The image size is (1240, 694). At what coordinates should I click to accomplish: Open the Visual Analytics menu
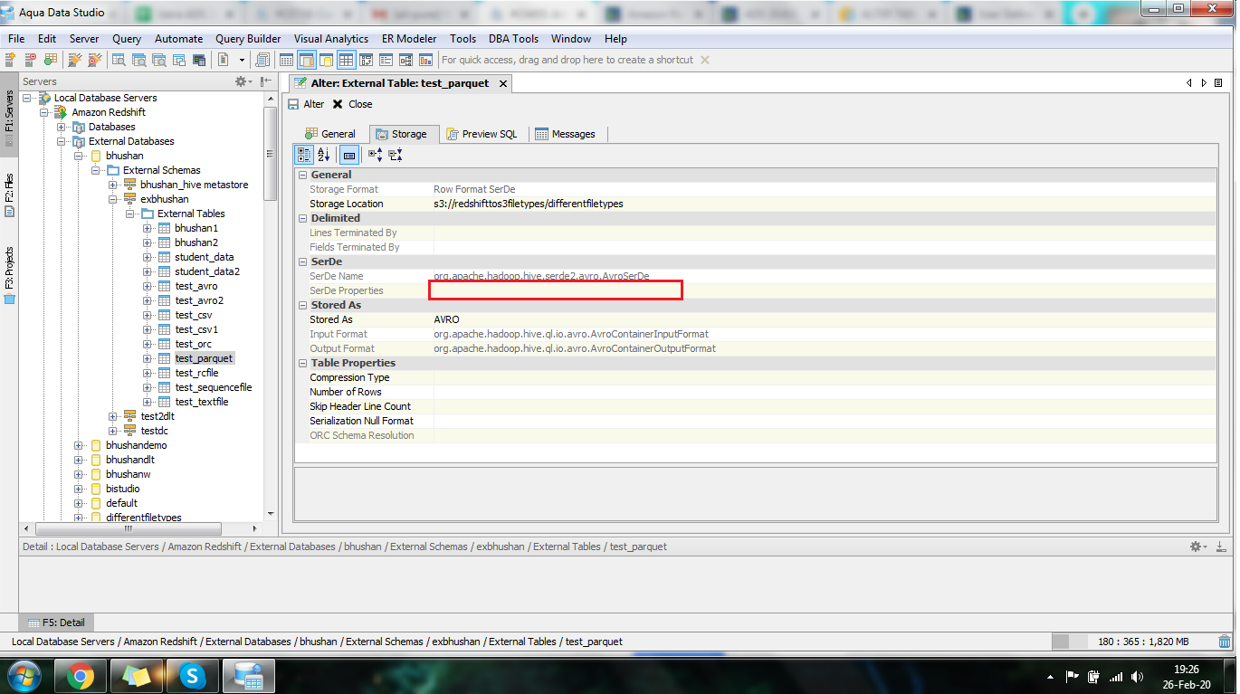tap(331, 39)
